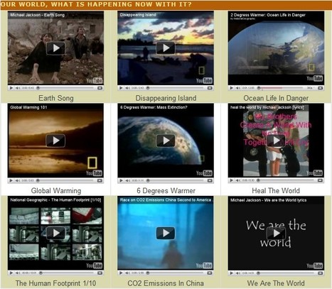Click the 'CO2 Emissions In China' caption
Image resolution: width=332 pixels, height=289 pixels.
coord(166,283)
